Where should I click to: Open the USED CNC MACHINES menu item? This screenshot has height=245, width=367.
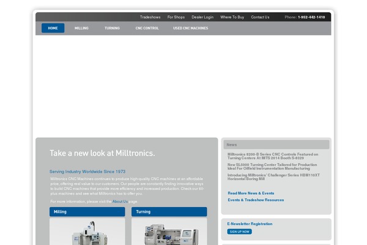[x=190, y=28]
